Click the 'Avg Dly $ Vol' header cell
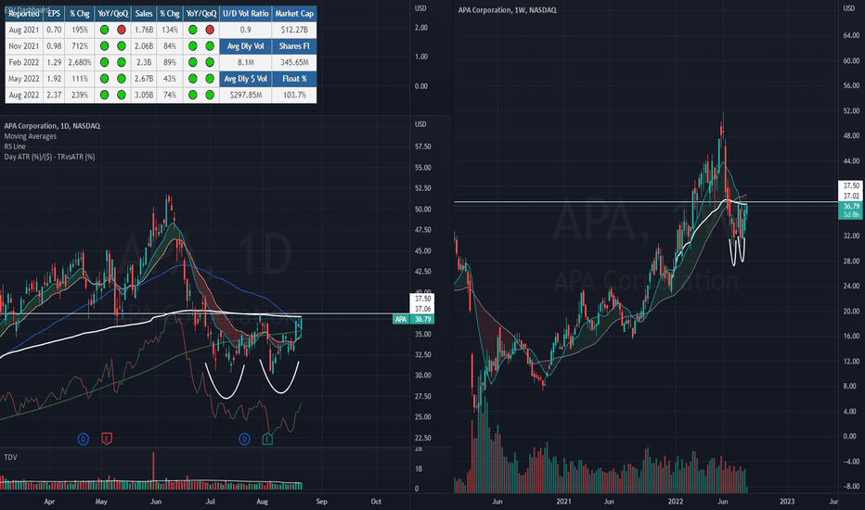The image size is (865, 510). [x=246, y=79]
